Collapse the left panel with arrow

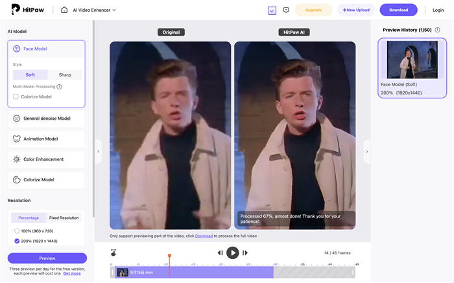click(x=99, y=152)
